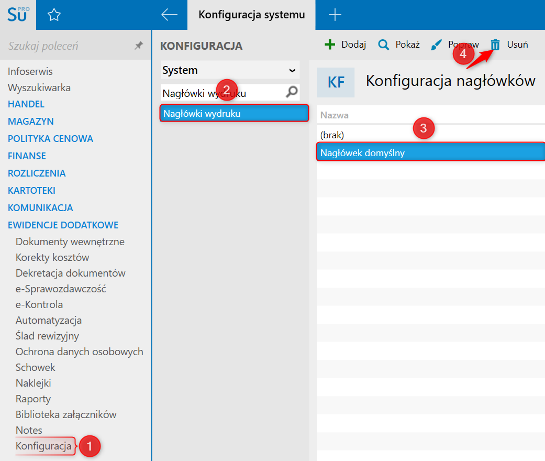The height and width of the screenshot is (461, 545).
Task: Expand the FINANSE module
Action: coord(27,156)
